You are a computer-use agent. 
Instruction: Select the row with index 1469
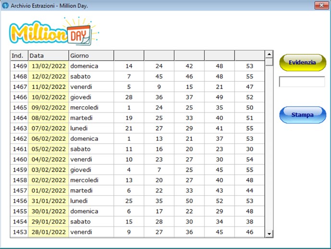pyautogui.click(x=19, y=66)
